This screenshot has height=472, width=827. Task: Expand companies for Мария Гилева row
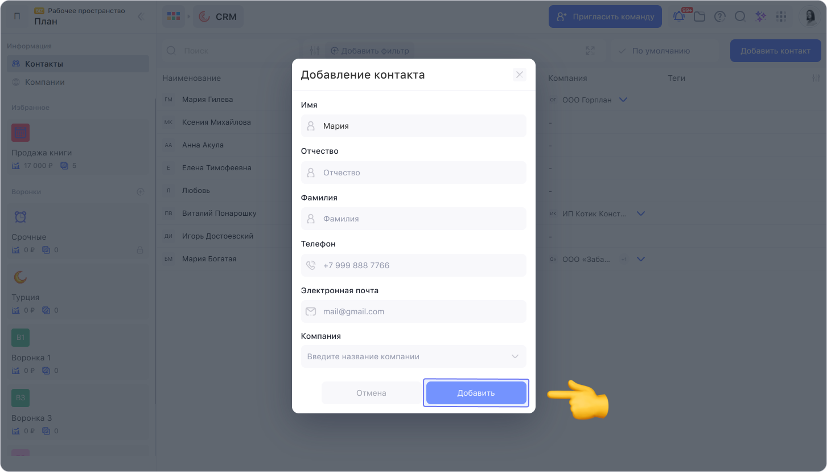623,100
